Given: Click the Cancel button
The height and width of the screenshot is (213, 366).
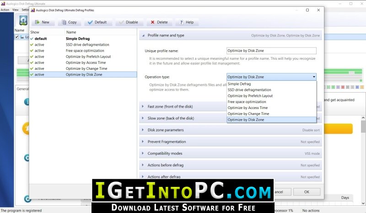Looking at the screenshot, I should [283, 192].
